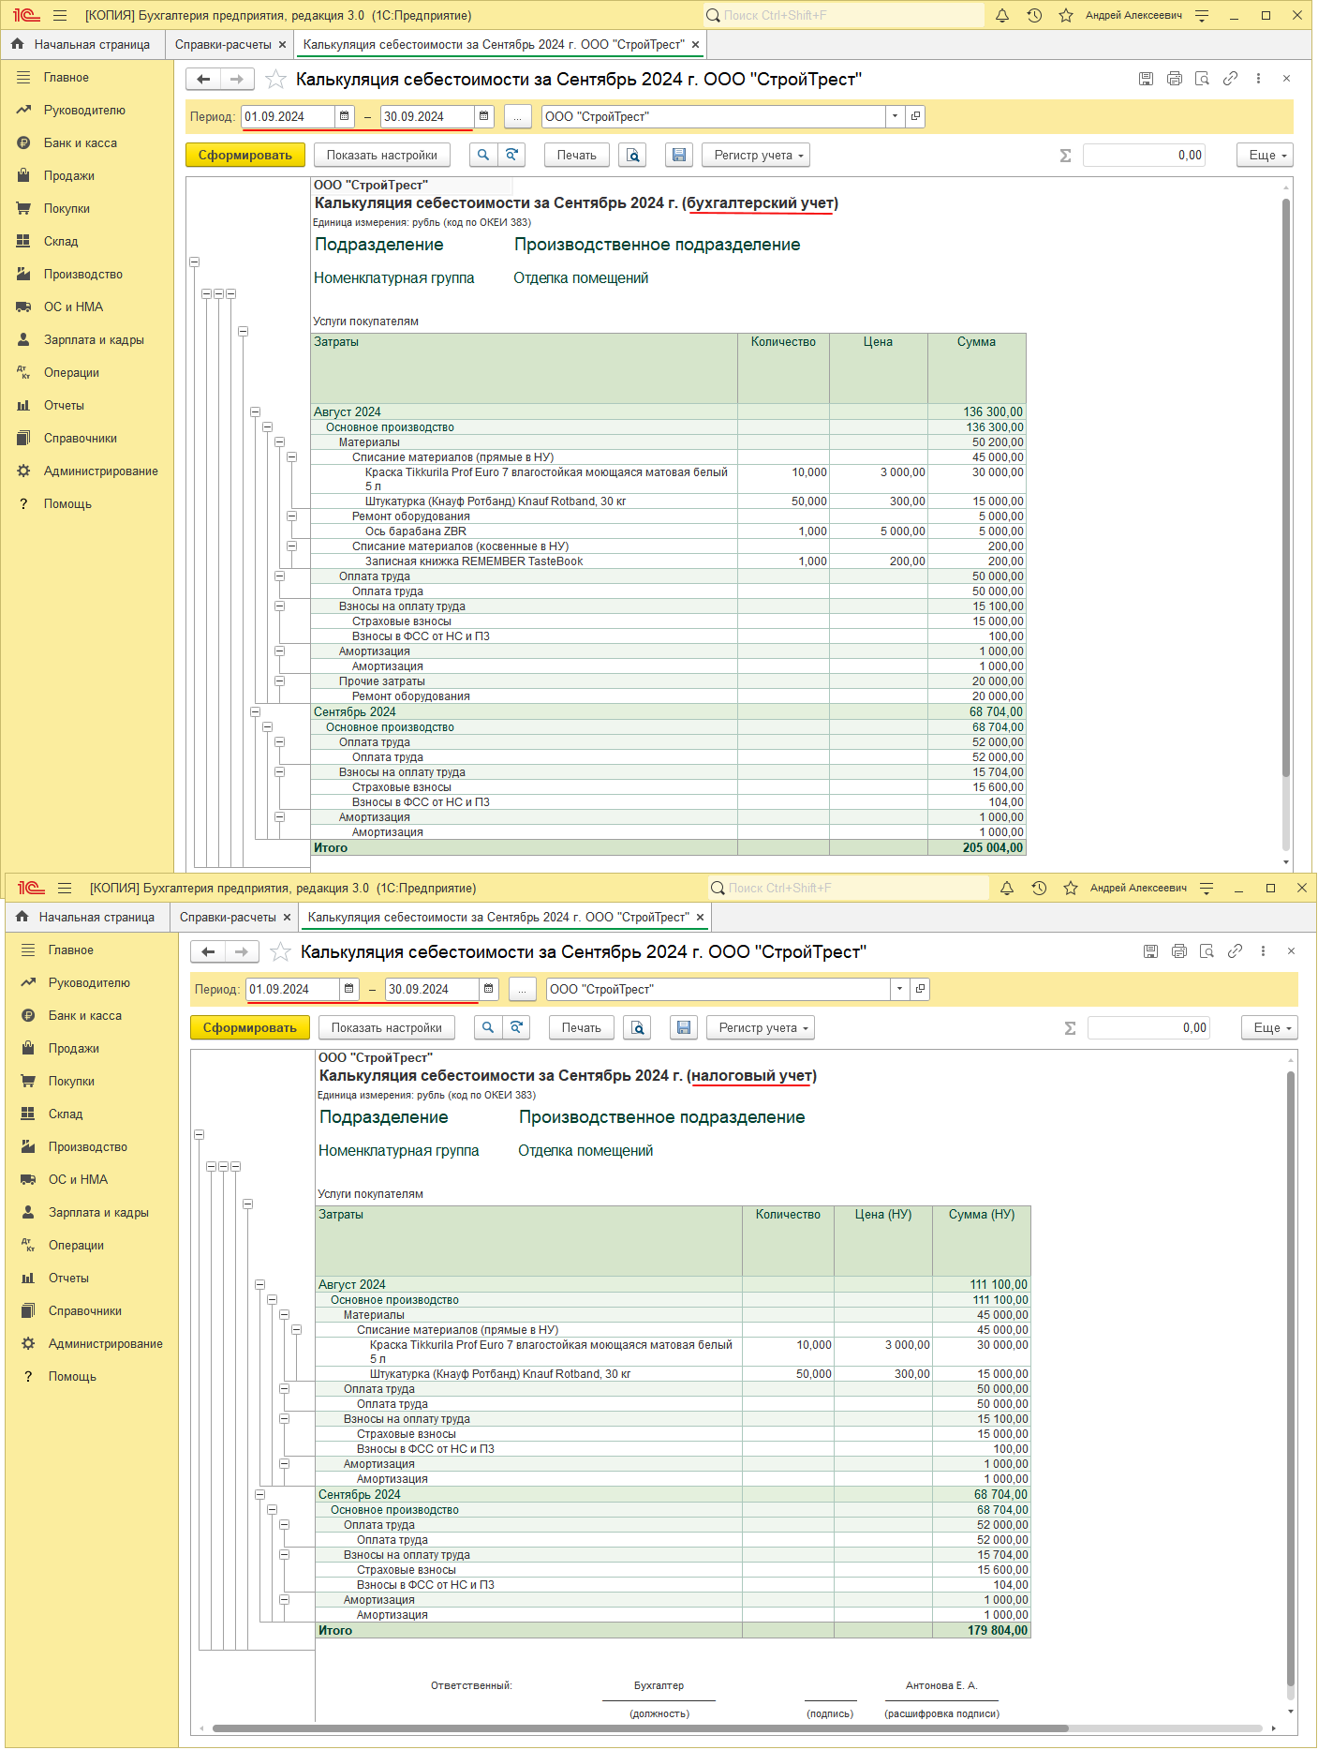Click Показать настройки in налоговый учет window
The image size is (1318, 1750).
point(387,1027)
